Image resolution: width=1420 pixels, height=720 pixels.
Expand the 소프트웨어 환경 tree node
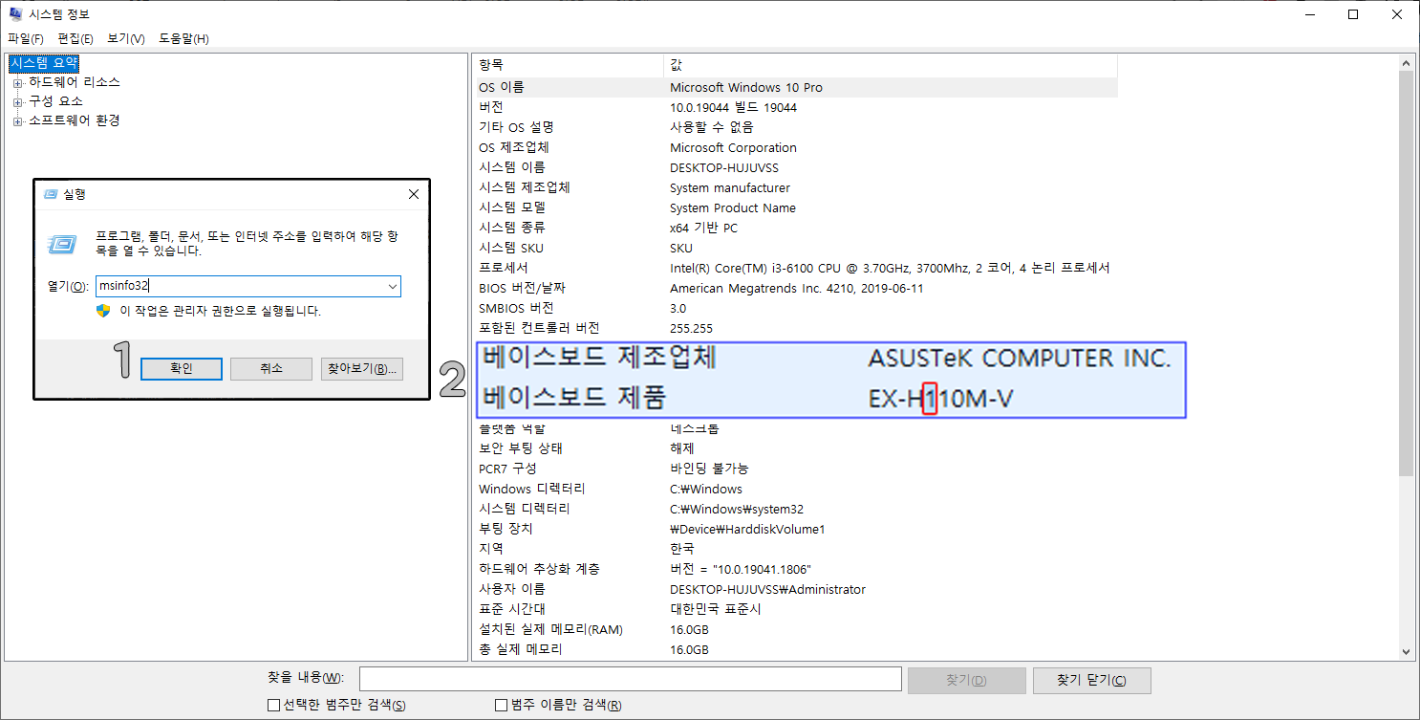point(17,121)
